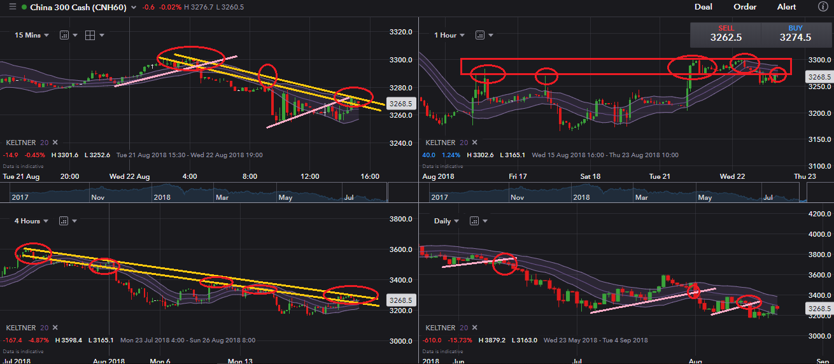Open indicators icon on Daily chart
The width and height of the screenshot is (834, 364).
(x=473, y=221)
